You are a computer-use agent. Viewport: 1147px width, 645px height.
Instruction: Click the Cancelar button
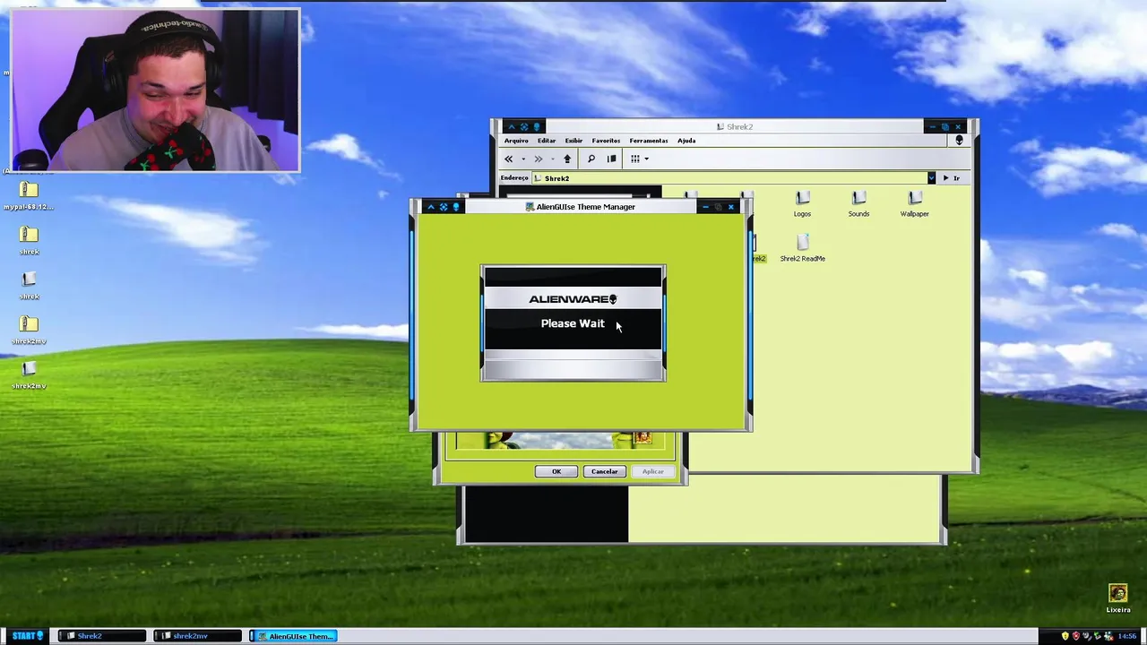[x=604, y=471]
